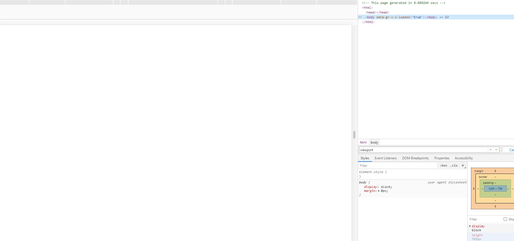Expand the margin shorthand triangle in body rule

[x=379, y=191]
